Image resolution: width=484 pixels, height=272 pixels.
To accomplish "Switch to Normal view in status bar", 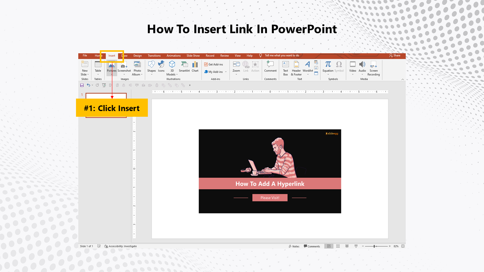I will coord(329,246).
